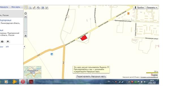Screen dimensions: 181x102
Task: Collapse the left sidebar panel arrow
Action: click(x=24, y=47)
